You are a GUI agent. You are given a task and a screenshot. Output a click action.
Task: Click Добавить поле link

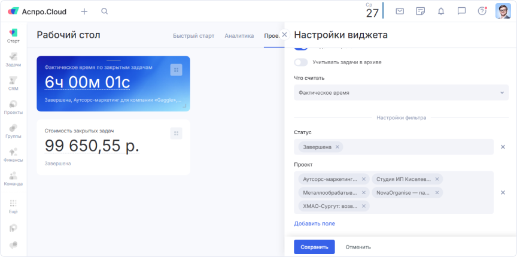click(314, 223)
